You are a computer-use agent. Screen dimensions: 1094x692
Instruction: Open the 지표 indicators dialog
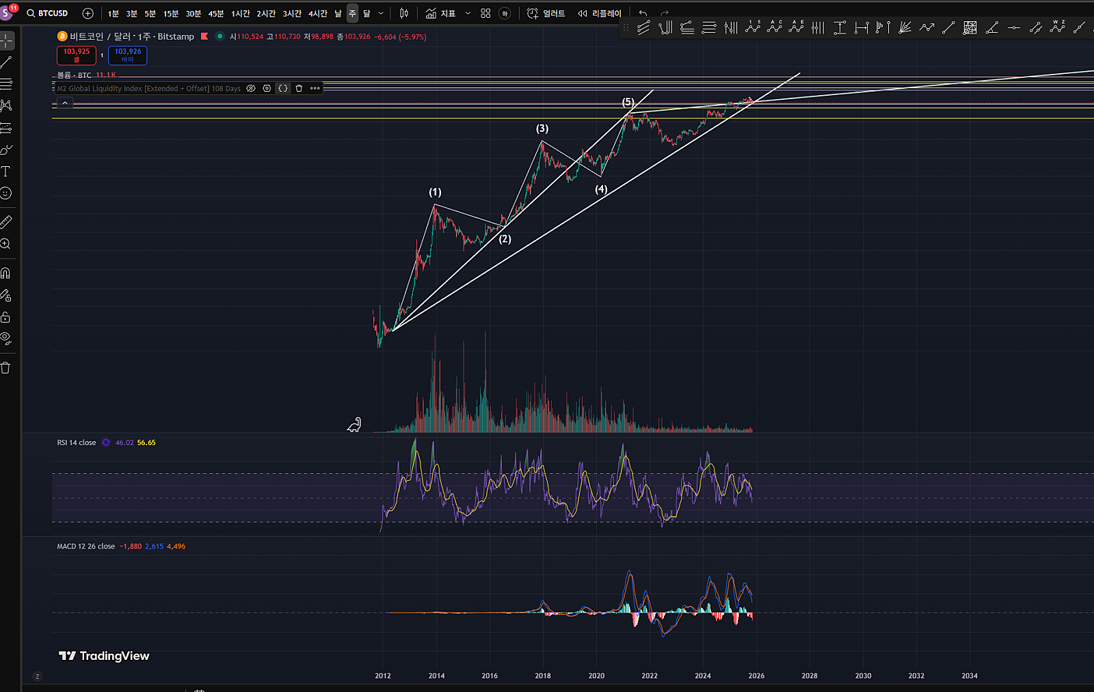click(441, 14)
